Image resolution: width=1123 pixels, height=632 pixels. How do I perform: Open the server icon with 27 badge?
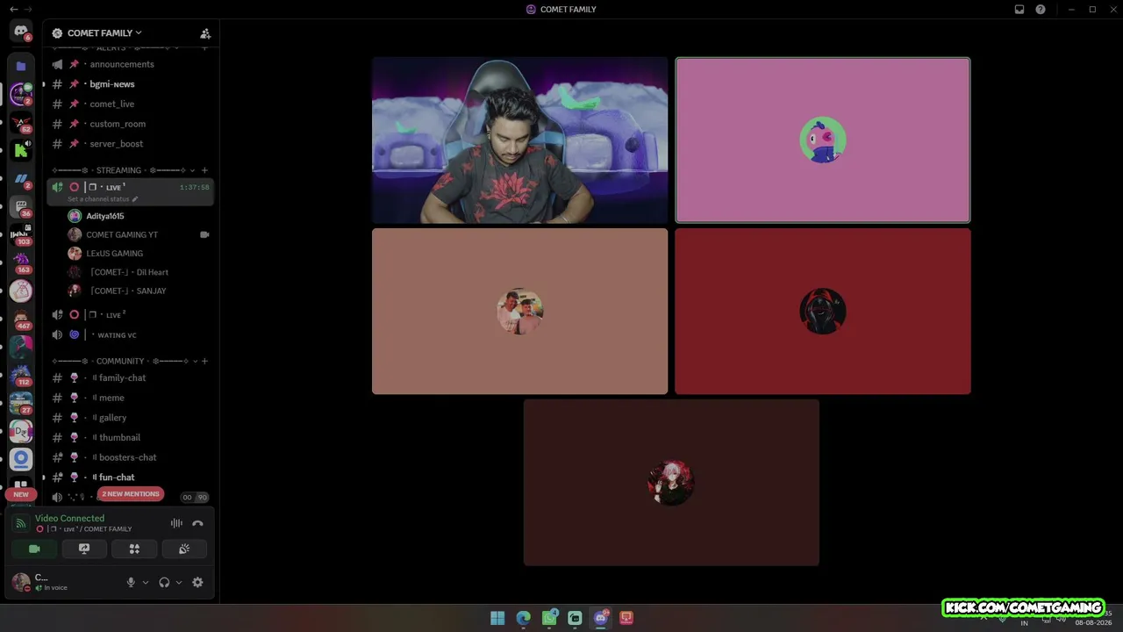point(21,403)
